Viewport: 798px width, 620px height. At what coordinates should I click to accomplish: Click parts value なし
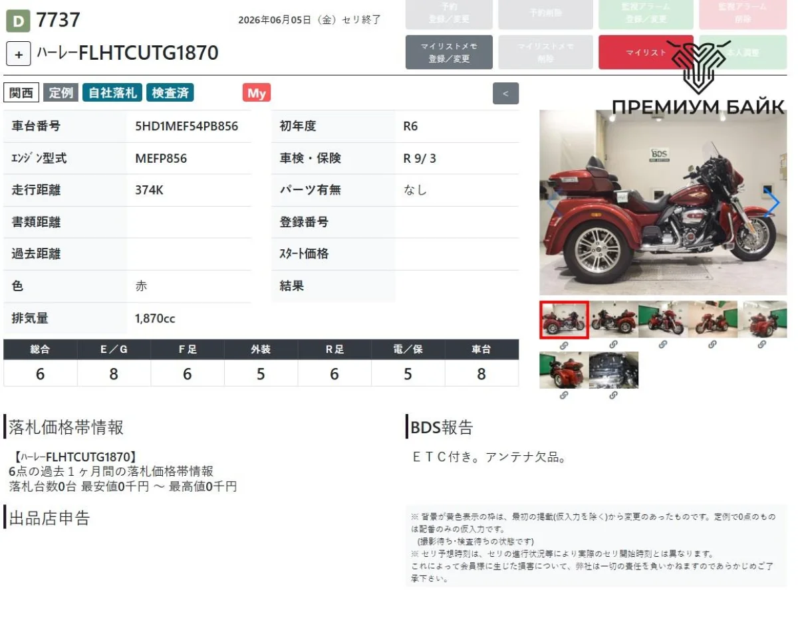(x=415, y=190)
